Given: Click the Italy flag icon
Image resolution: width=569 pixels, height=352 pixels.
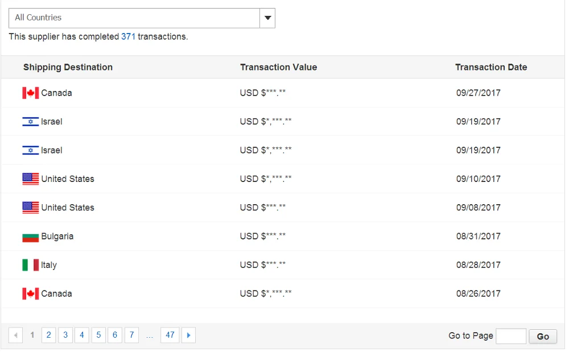Looking at the screenshot, I should pos(31,265).
